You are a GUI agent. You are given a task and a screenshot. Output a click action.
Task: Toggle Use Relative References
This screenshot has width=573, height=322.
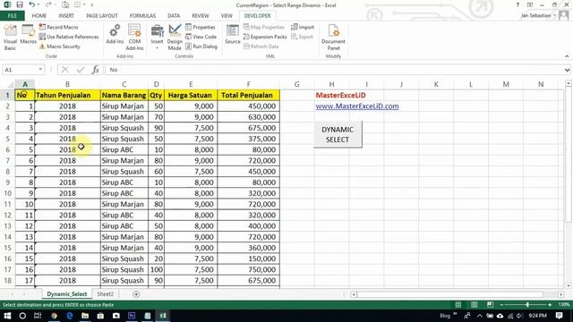click(69, 37)
